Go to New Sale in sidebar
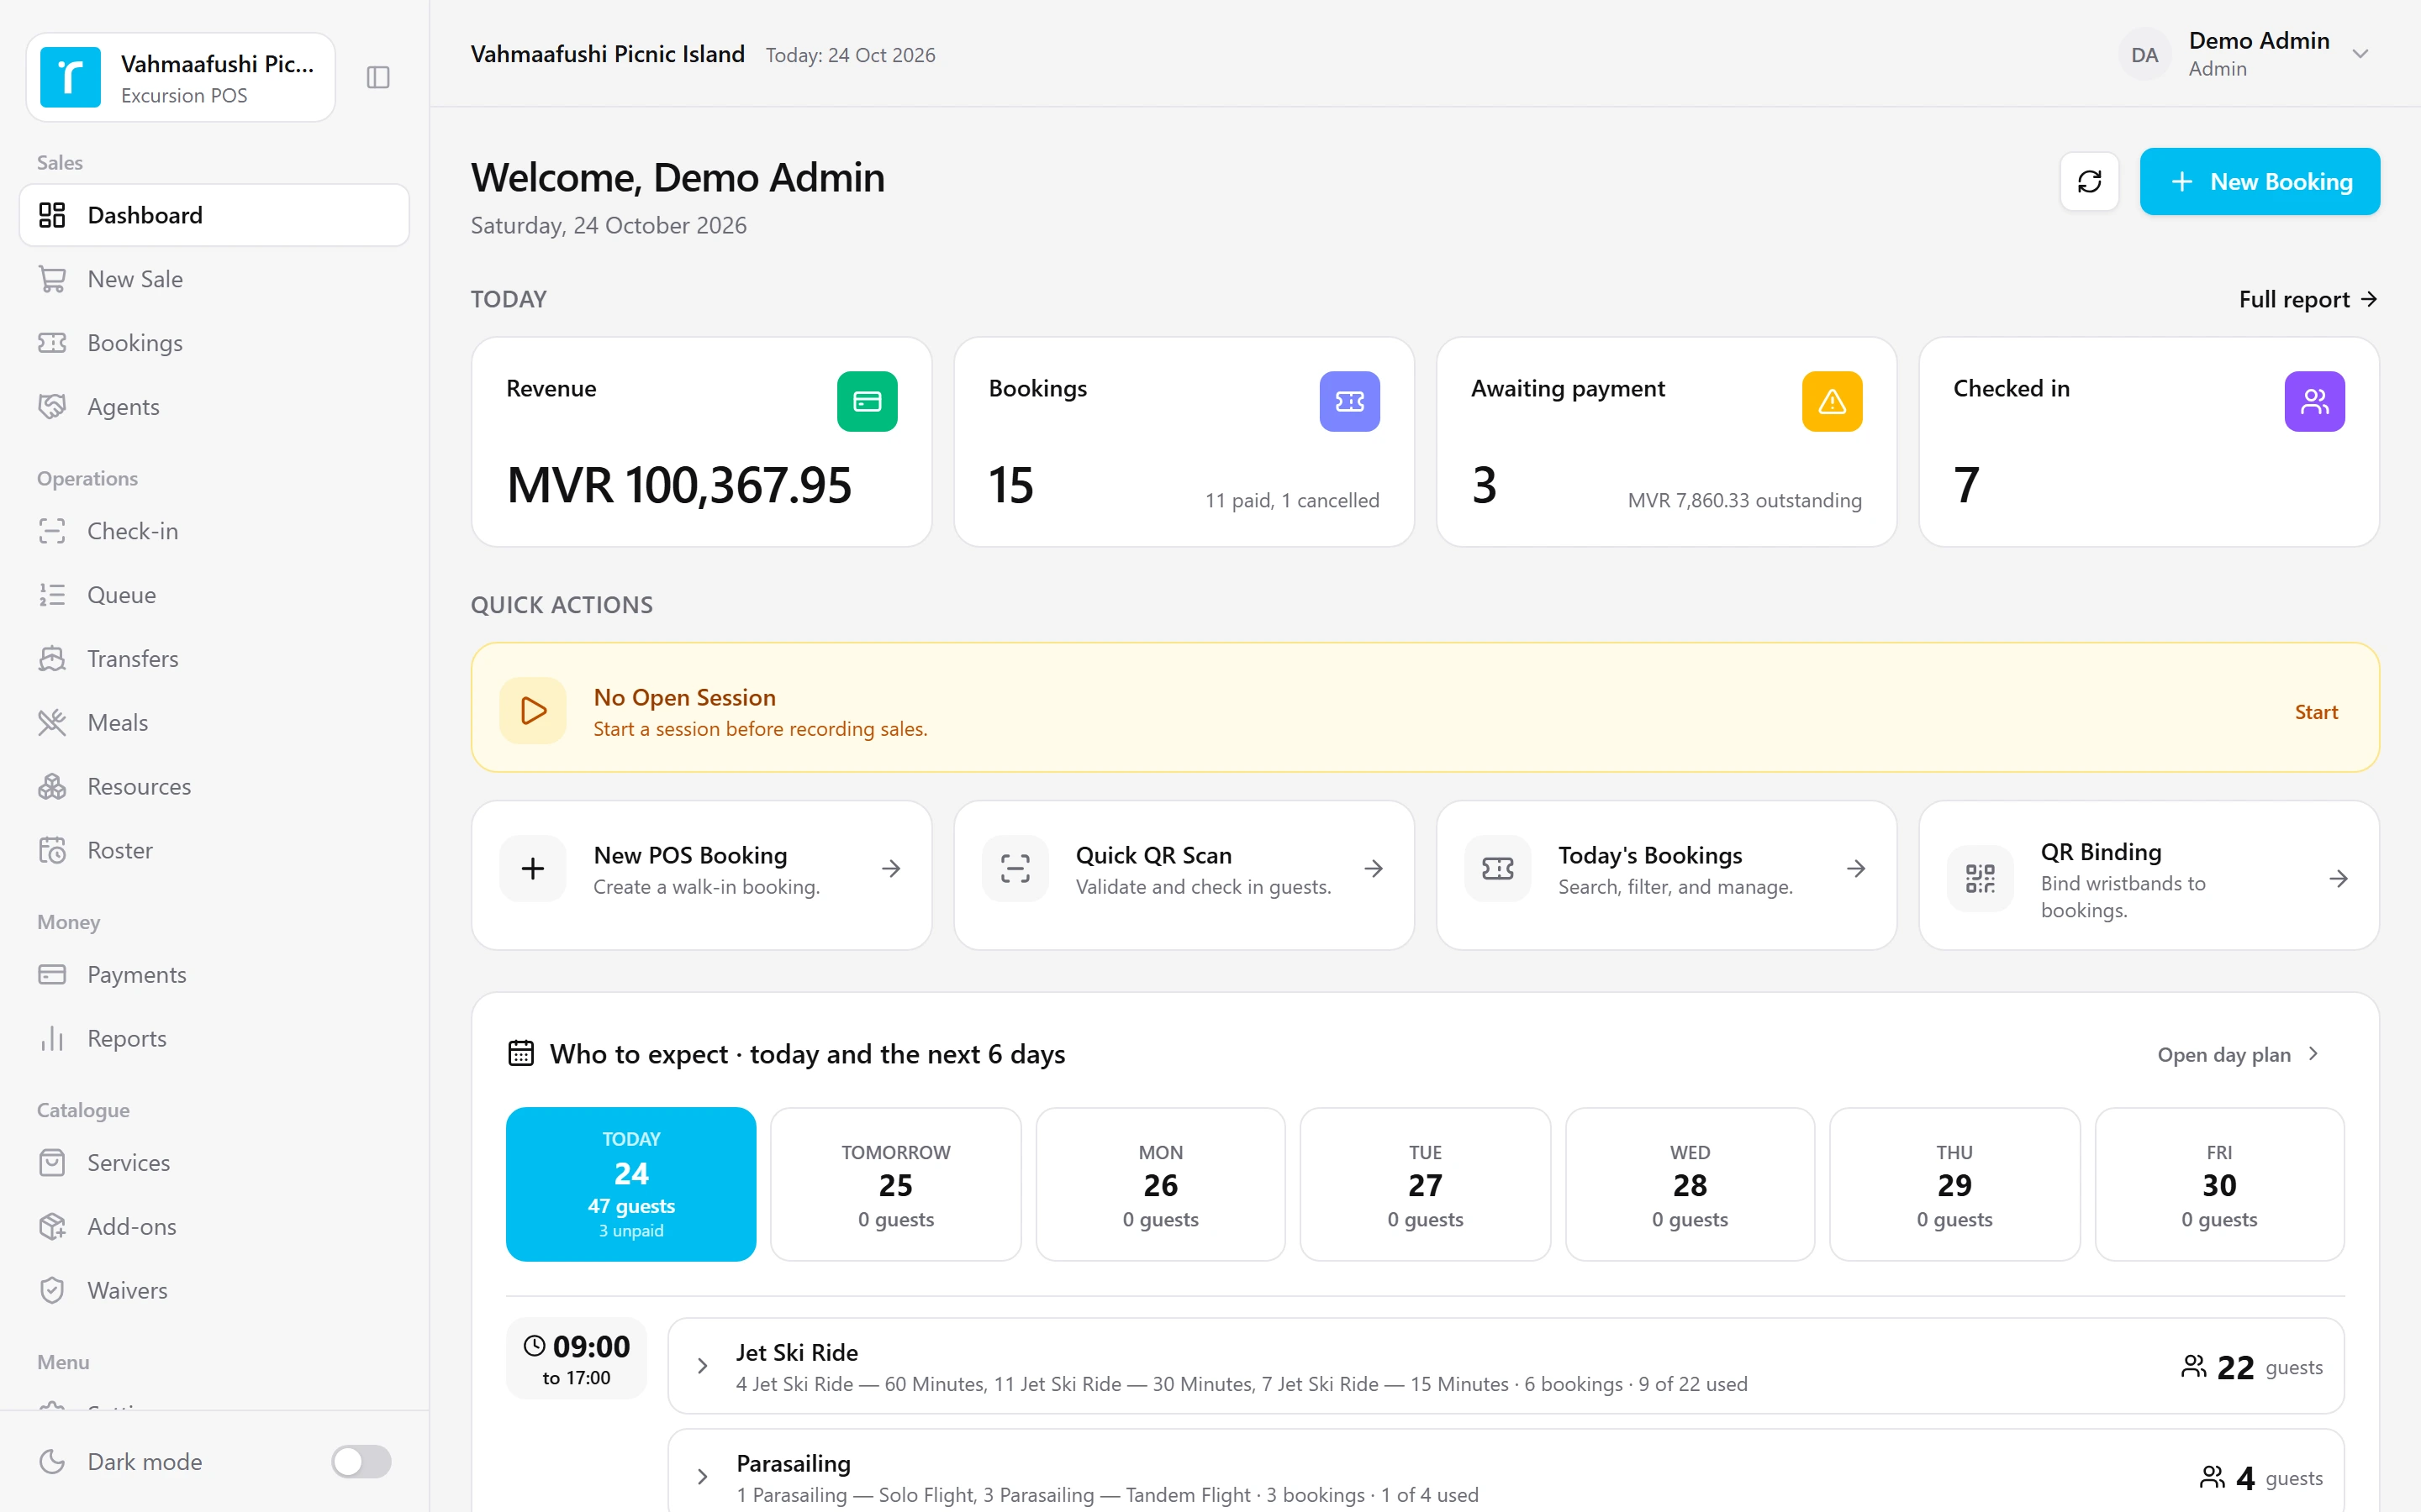Screen dimensions: 2421x1512 click(x=214, y=279)
